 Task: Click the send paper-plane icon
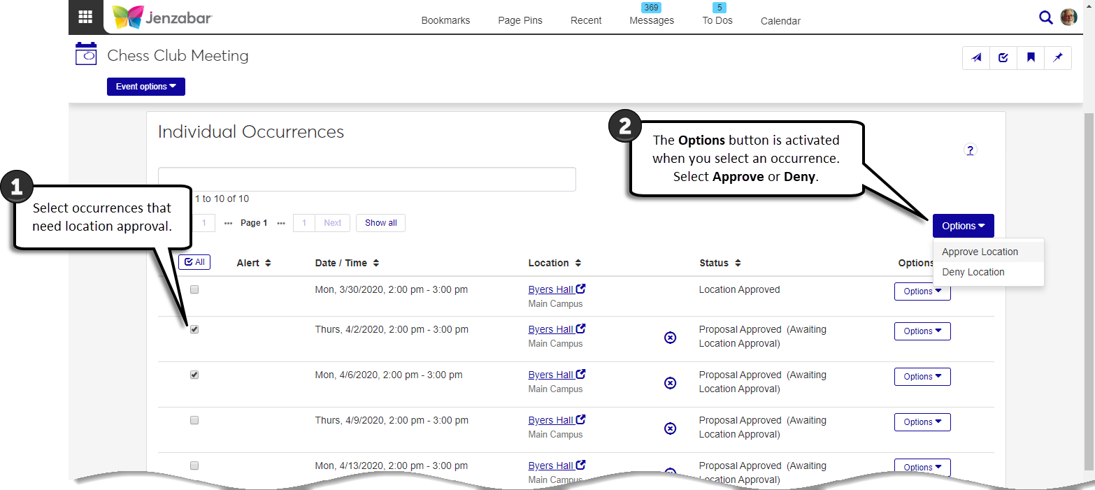976,58
